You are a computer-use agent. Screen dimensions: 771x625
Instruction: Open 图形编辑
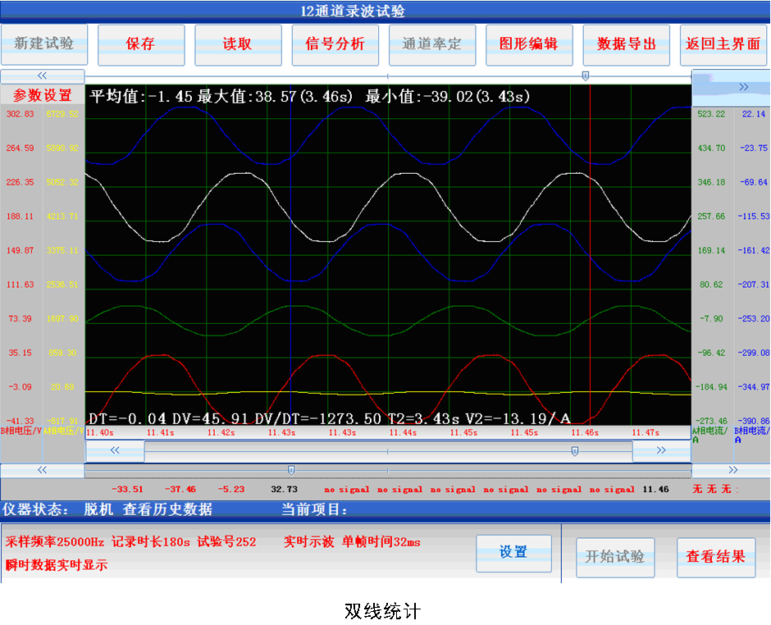[x=528, y=44]
